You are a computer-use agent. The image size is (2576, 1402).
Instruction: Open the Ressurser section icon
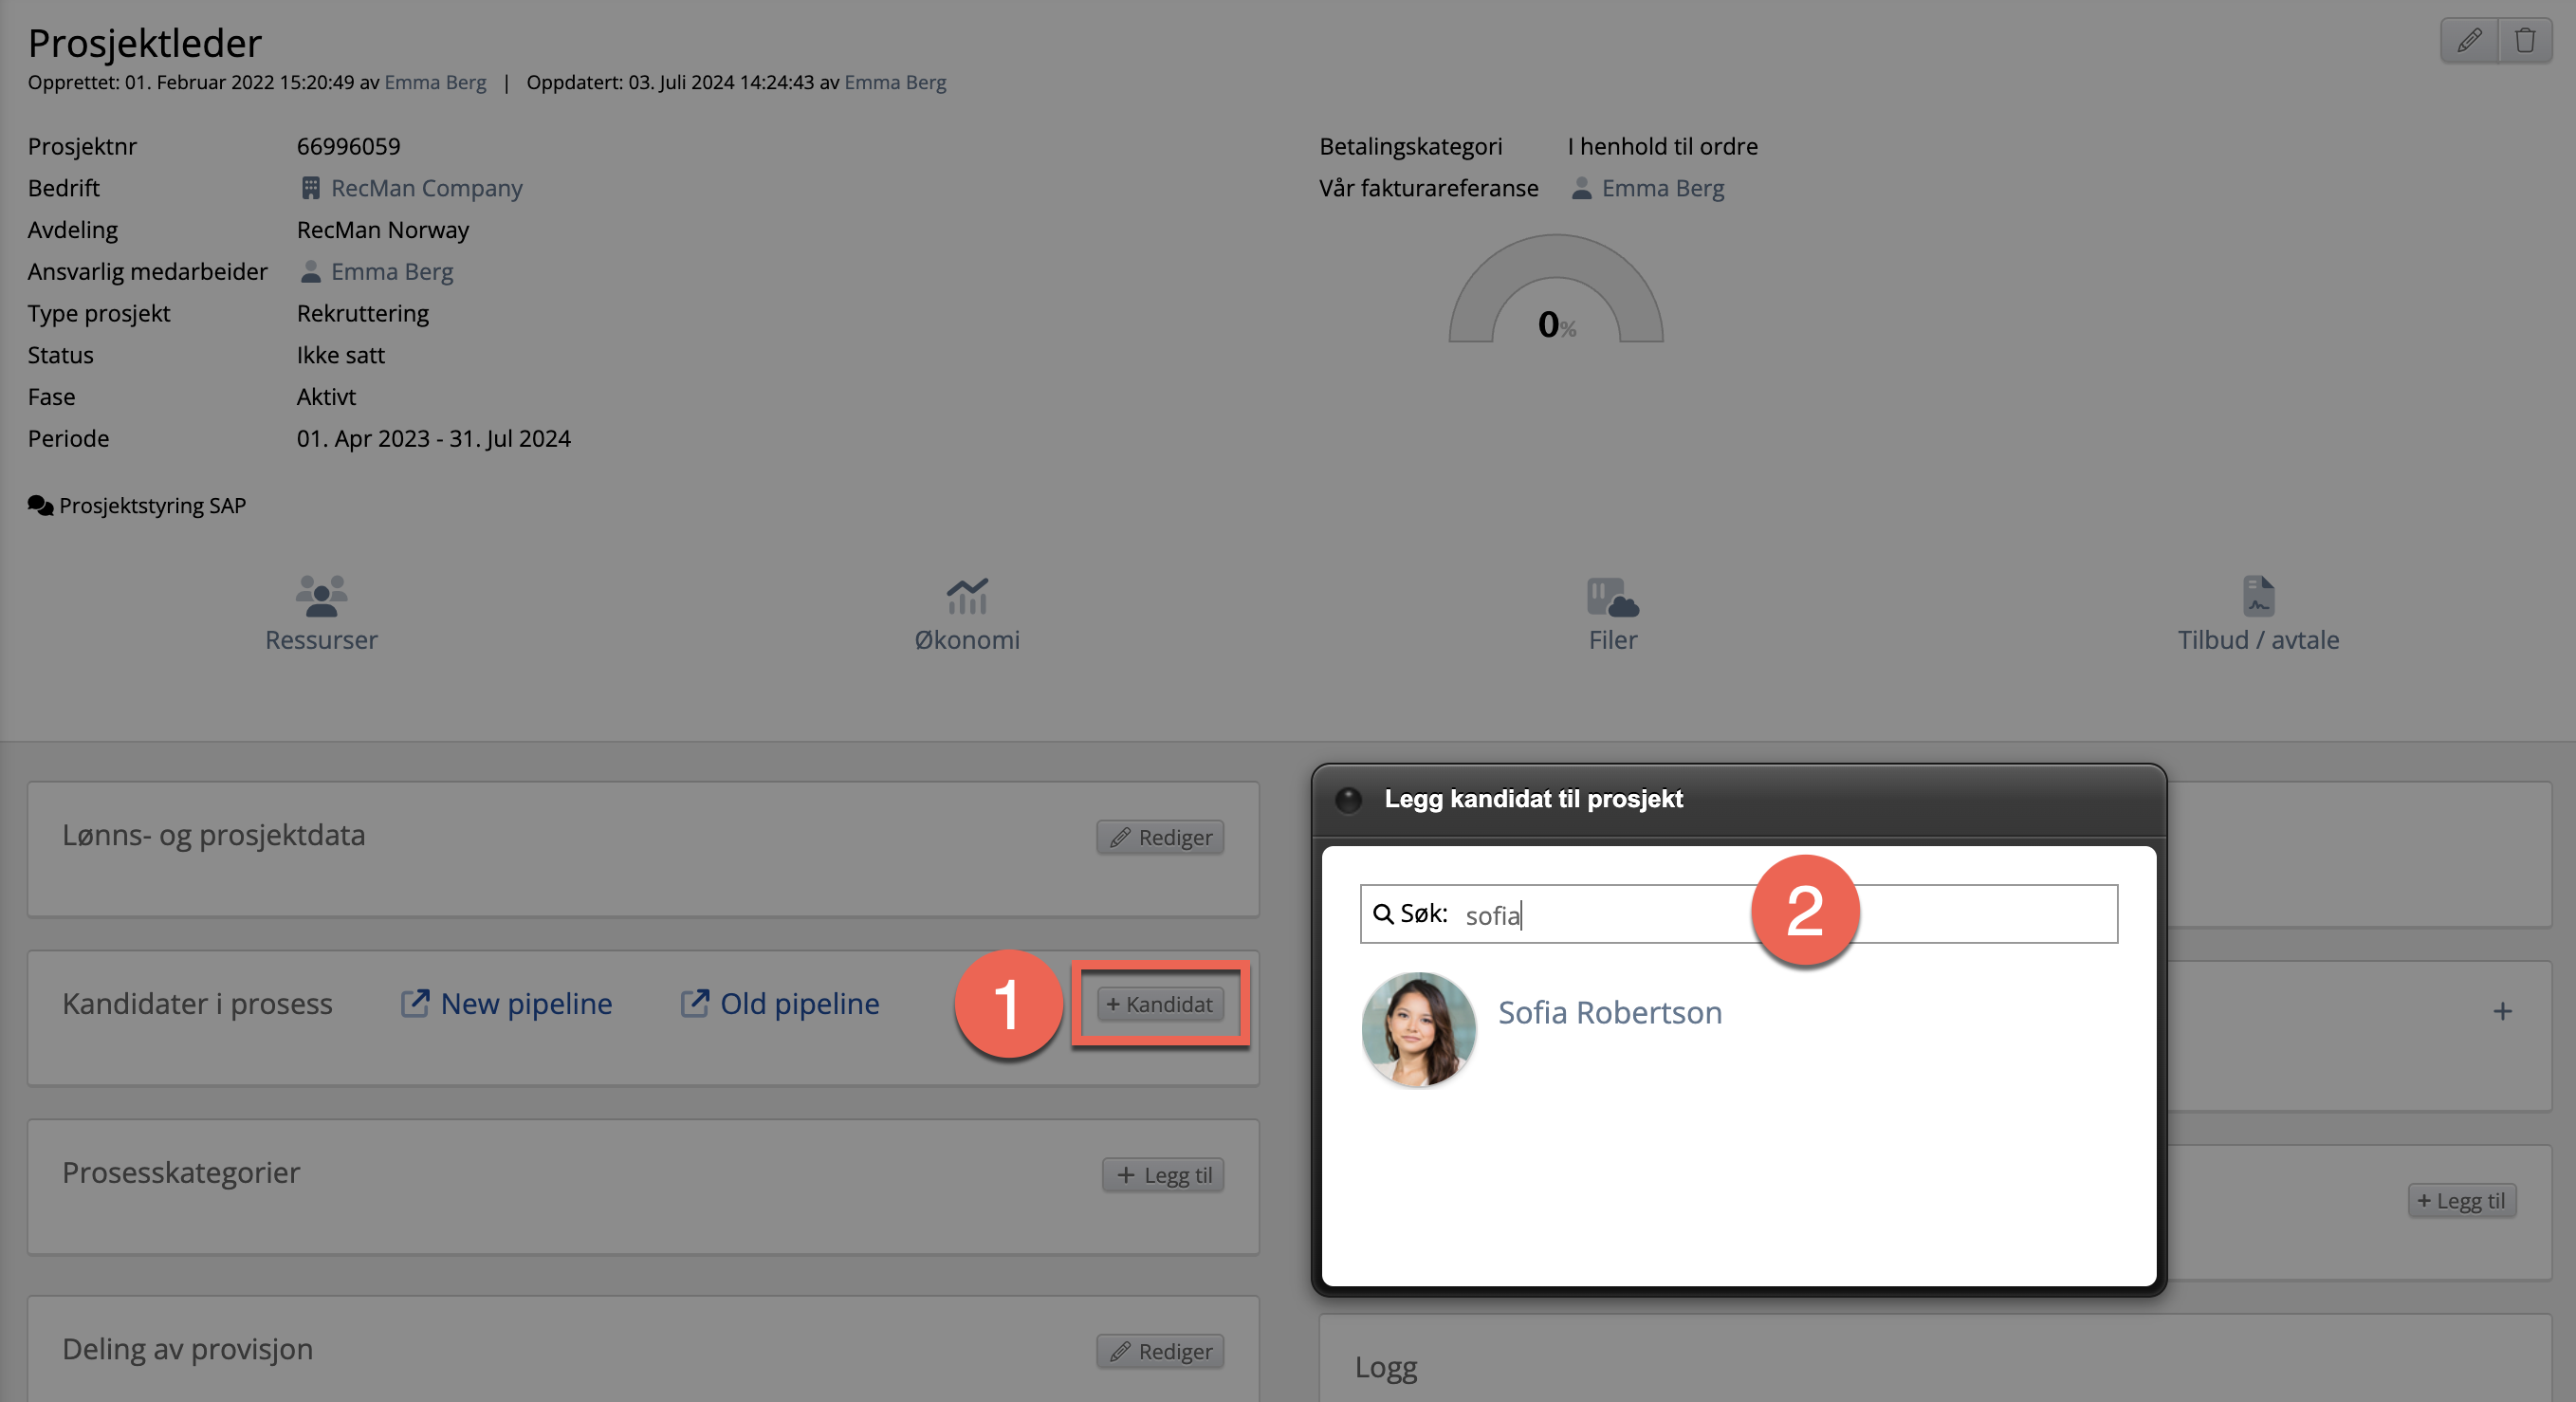tap(321, 596)
